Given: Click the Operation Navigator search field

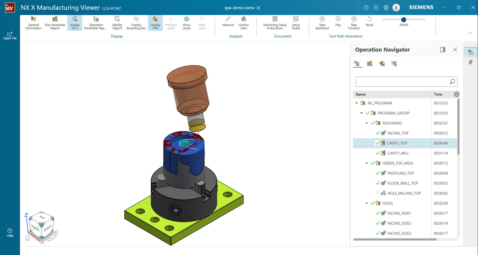Looking at the screenshot, I should coord(406,82).
